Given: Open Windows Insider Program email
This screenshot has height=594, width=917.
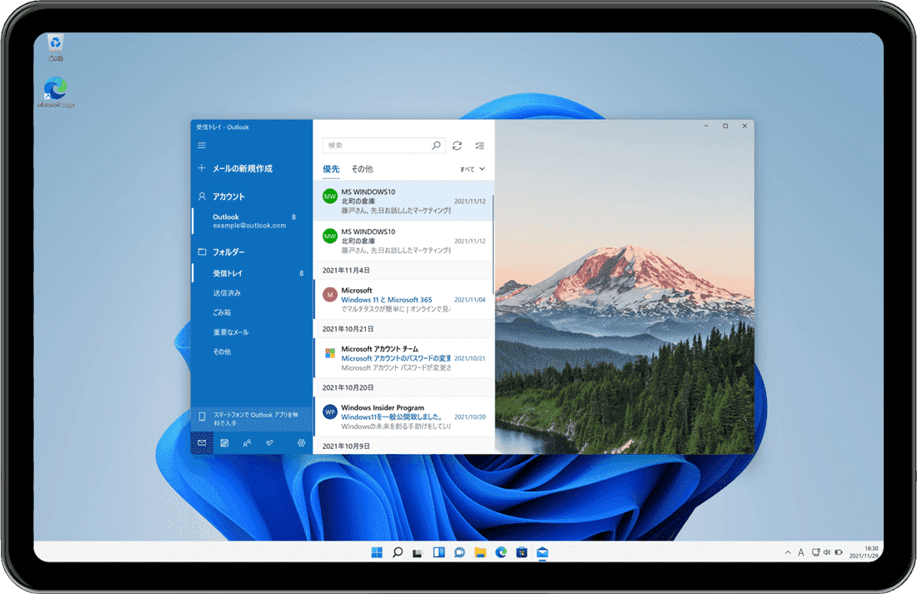Looking at the screenshot, I should coord(403,417).
